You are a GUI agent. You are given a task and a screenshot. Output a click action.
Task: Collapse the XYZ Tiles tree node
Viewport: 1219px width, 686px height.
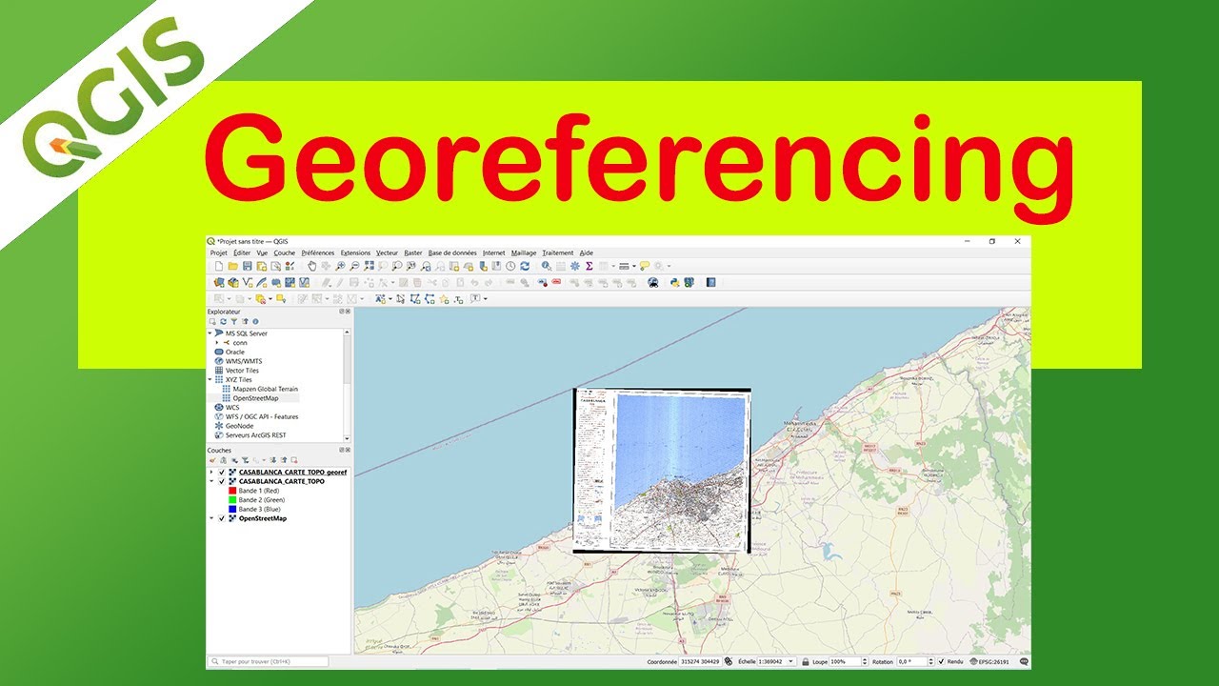coord(210,379)
